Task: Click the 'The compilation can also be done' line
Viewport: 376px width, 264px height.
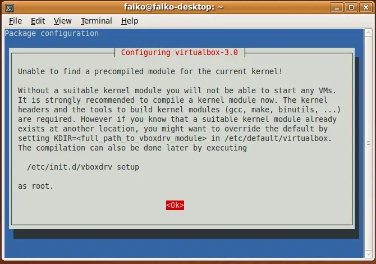Action: pyautogui.click(x=132, y=148)
